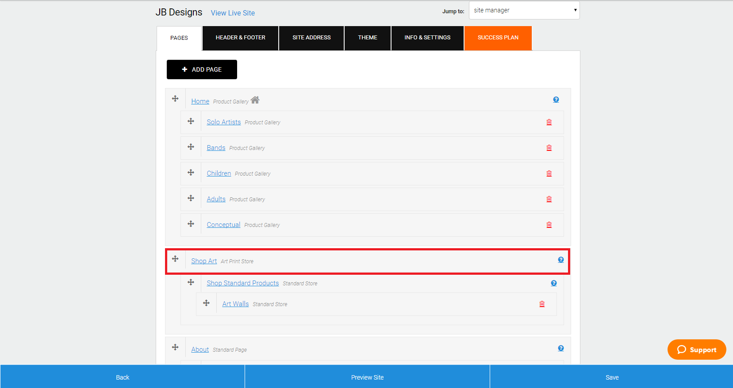The image size is (733, 388).
Task: Open the About page link
Action: click(x=200, y=350)
